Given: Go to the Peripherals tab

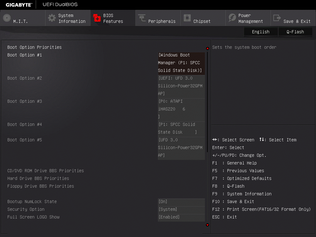Looking at the screenshot, I should pyautogui.click(x=158, y=18).
